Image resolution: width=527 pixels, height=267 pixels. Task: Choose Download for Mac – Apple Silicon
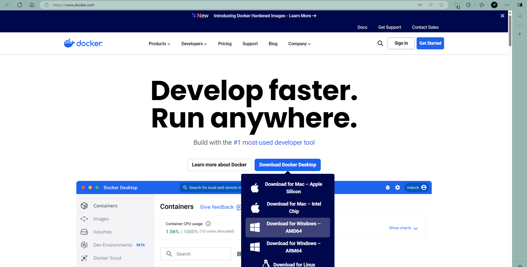288,188
